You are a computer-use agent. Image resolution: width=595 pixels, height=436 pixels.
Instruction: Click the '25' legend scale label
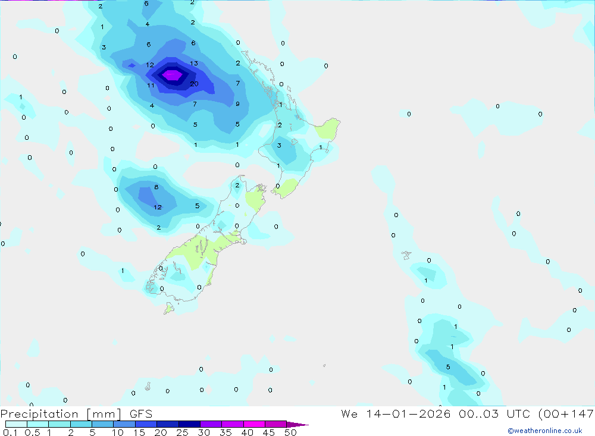[182, 432]
